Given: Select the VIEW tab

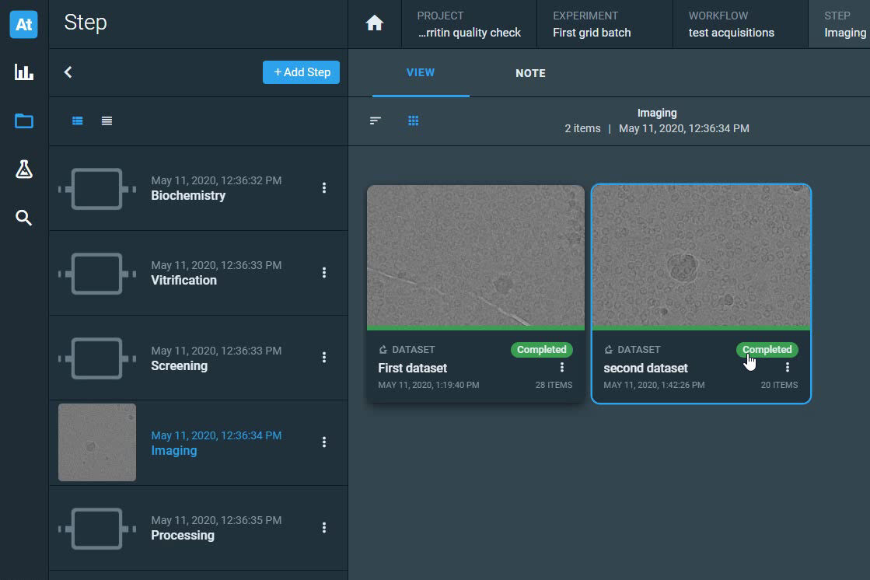Looking at the screenshot, I should 421,73.
